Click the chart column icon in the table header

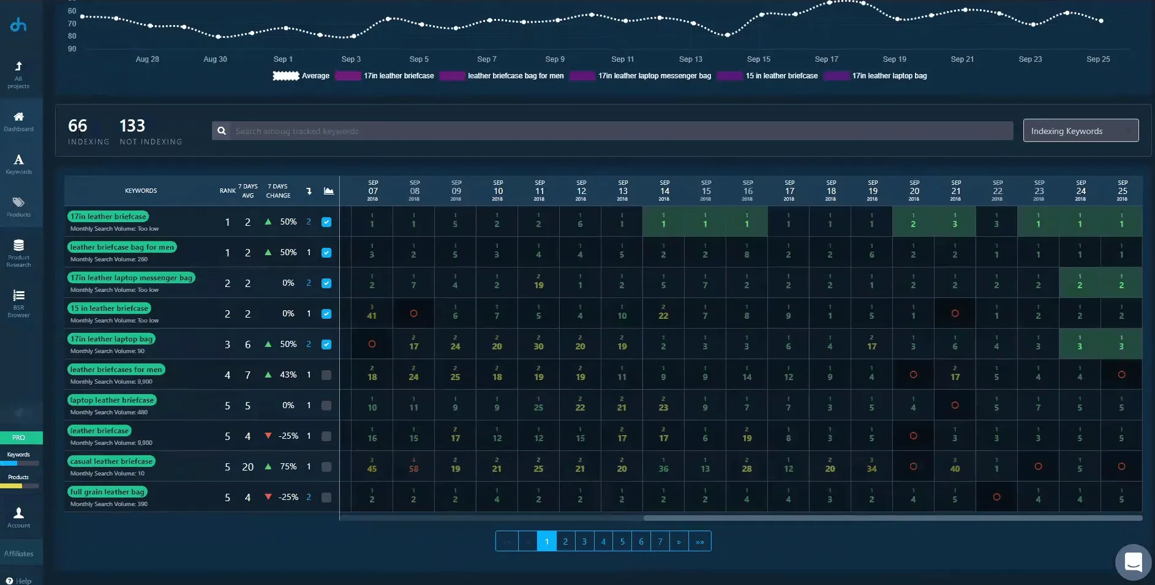pos(328,191)
